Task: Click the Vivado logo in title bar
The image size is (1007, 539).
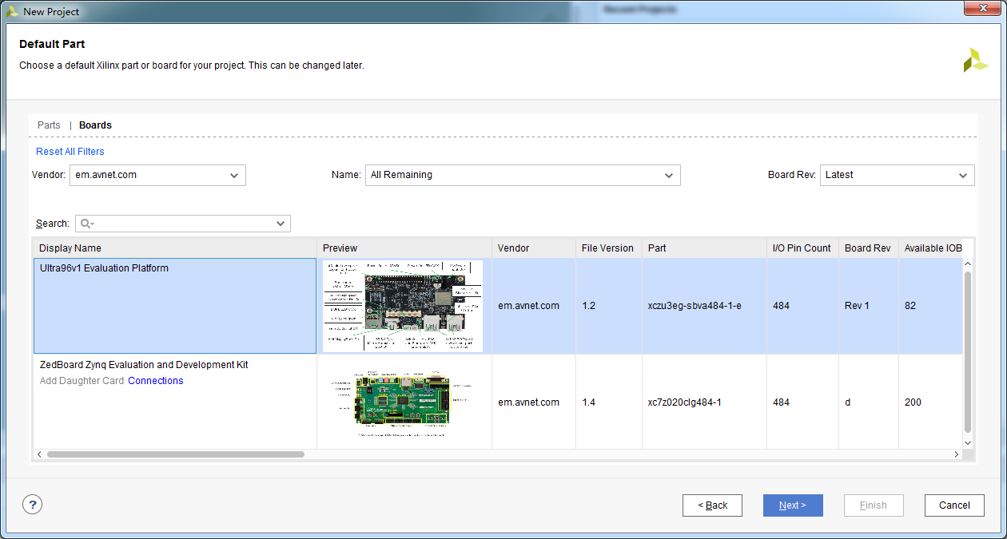Action: click(13, 11)
